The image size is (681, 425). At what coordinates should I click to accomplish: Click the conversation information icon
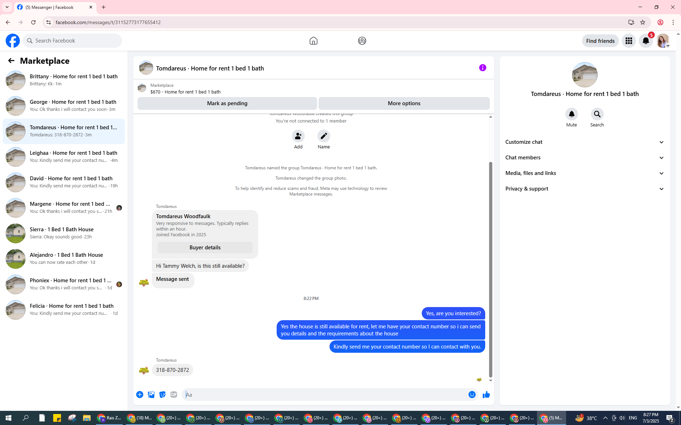pyautogui.click(x=482, y=68)
